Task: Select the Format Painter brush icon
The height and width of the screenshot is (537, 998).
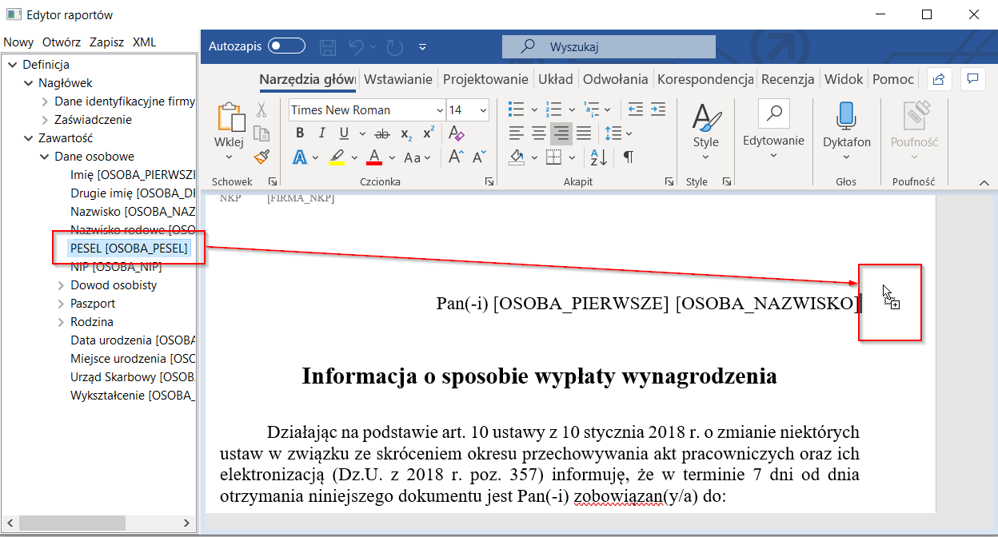Action: (261, 157)
